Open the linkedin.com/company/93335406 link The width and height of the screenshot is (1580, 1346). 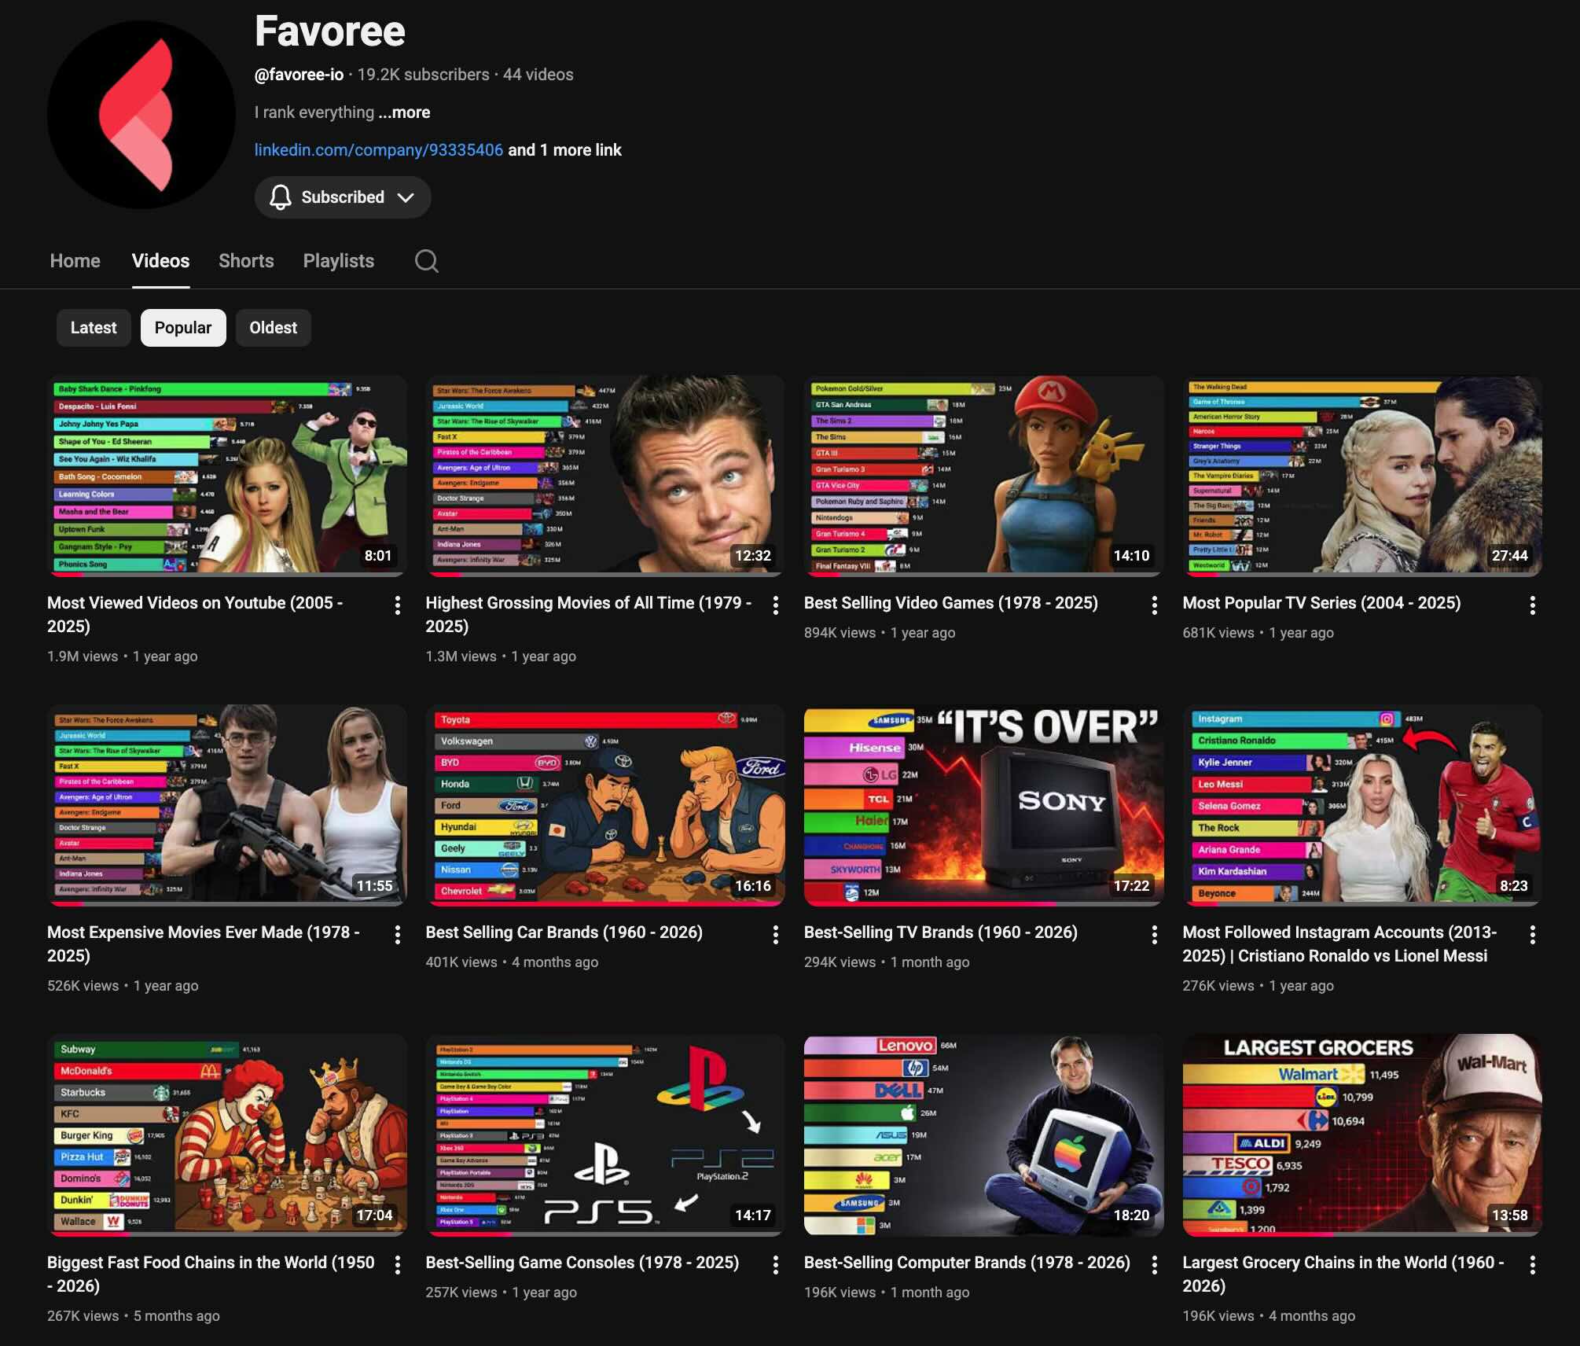(x=378, y=150)
